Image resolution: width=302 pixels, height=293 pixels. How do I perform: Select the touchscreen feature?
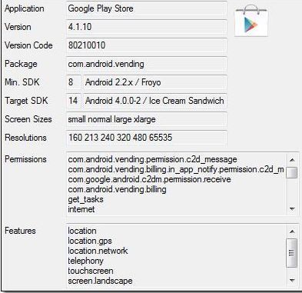click(x=91, y=271)
